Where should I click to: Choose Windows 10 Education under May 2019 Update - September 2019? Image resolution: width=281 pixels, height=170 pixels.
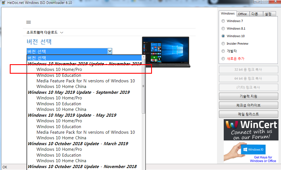(x=84, y=104)
